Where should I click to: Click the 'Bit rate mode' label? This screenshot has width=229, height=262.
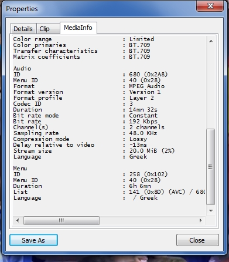(36, 116)
